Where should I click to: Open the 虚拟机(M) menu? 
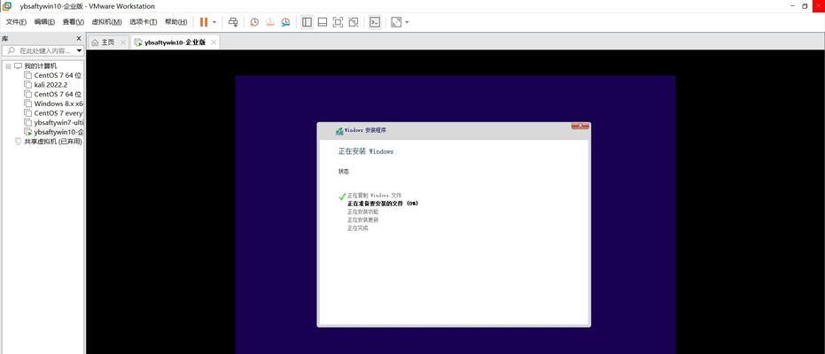tap(107, 22)
